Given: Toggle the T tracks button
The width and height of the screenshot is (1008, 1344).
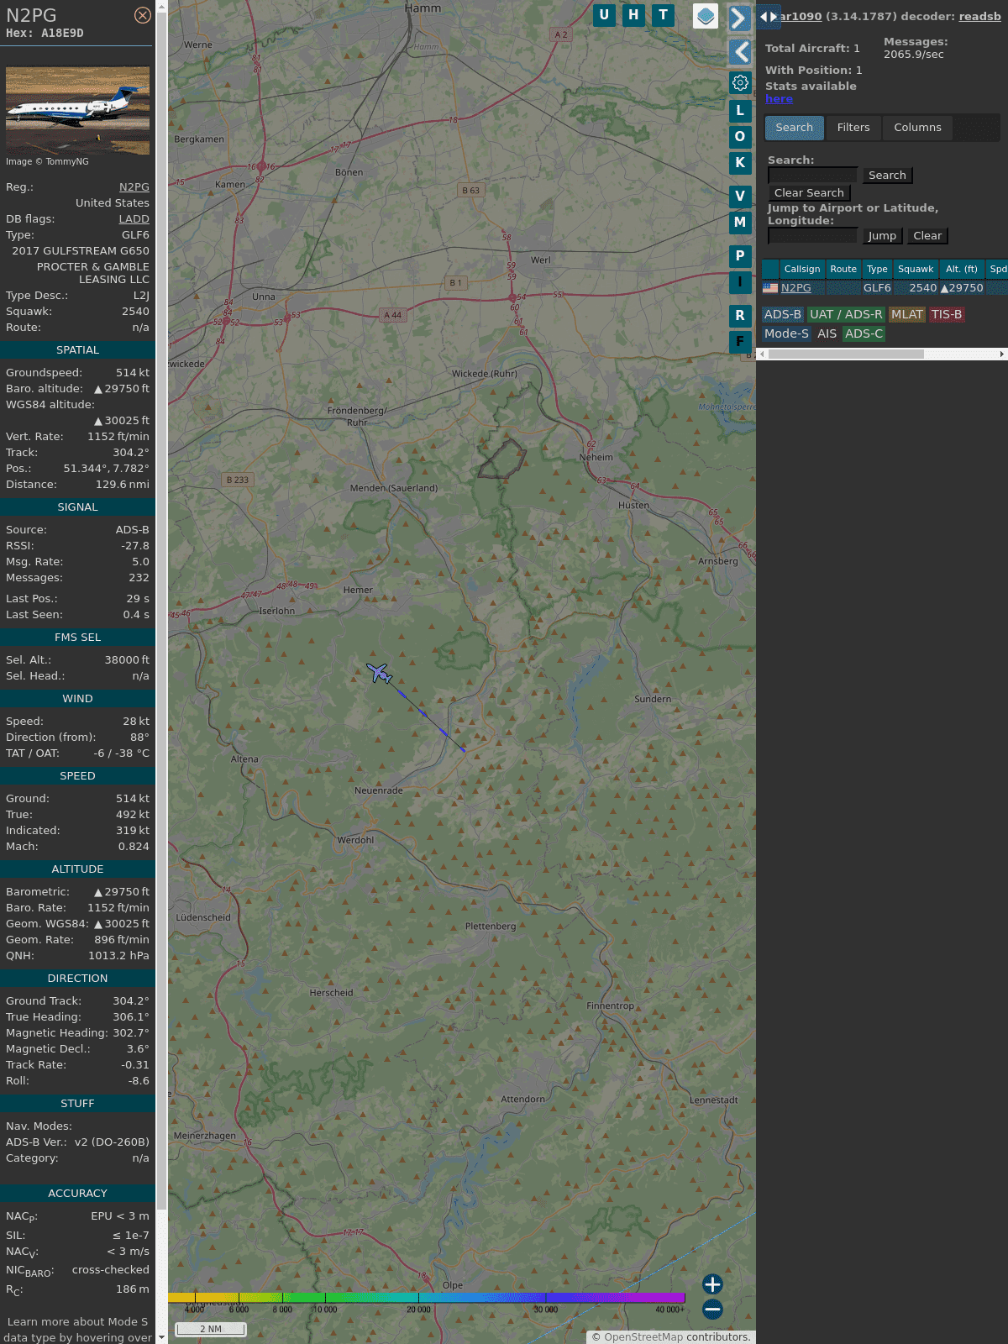Looking at the screenshot, I should click(x=664, y=15).
